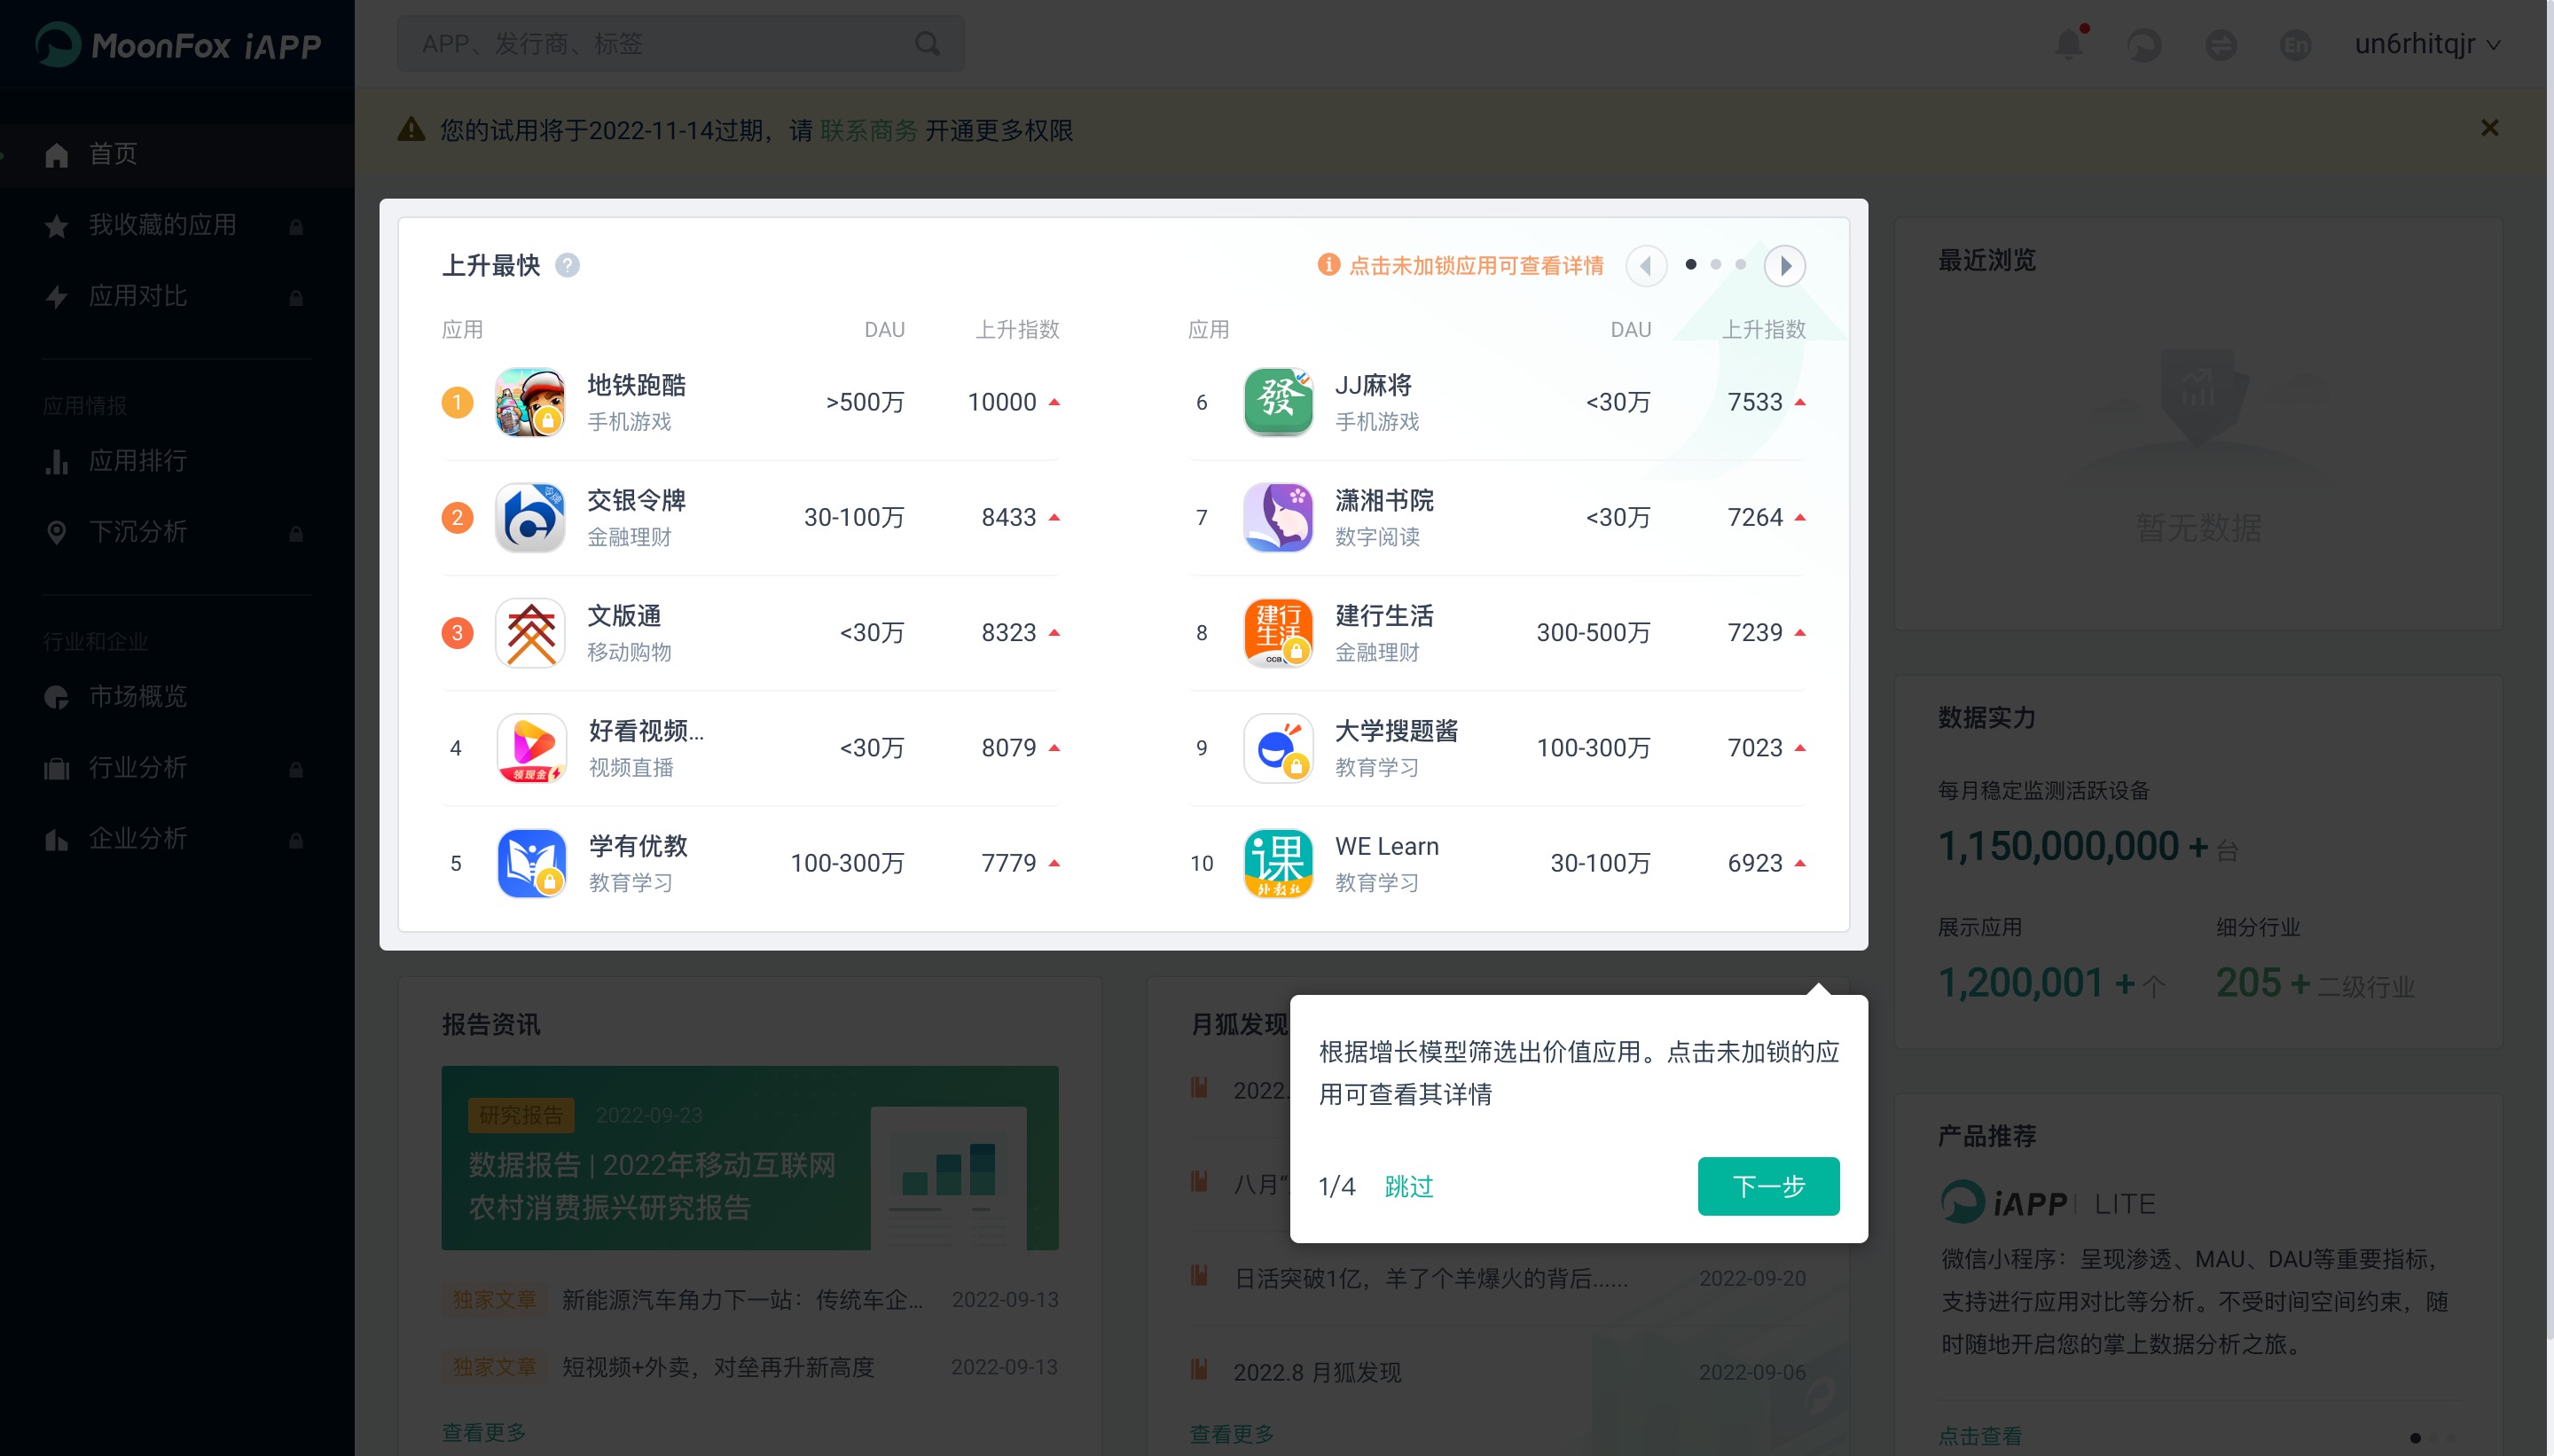Select the third carousel dot in 上升最快
The width and height of the screenshot is (2554, 1456).
tap(1741, 264)
